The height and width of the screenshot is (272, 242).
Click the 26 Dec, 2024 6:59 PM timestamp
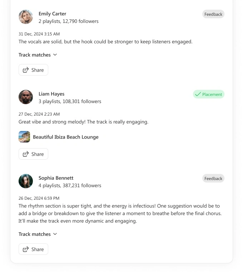click(39, 198)
